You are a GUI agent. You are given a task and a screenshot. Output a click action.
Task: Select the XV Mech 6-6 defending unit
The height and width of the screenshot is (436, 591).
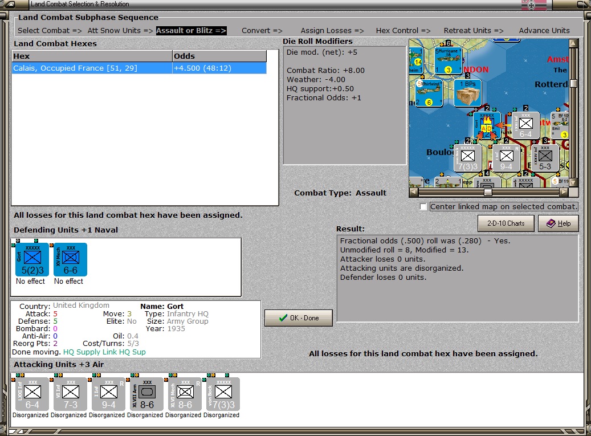(71, 260)
